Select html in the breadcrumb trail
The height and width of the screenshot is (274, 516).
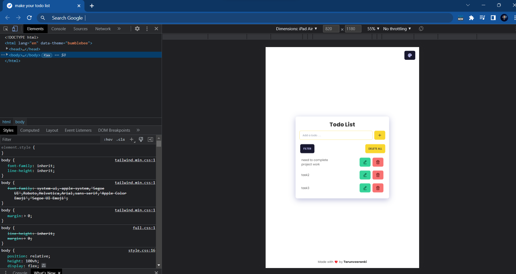coord(7,122)
